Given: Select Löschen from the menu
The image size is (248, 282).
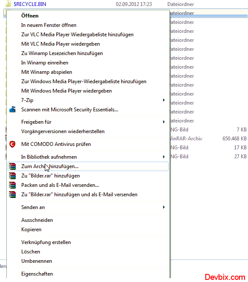Looking at the screenshot, I should (88, 252).
